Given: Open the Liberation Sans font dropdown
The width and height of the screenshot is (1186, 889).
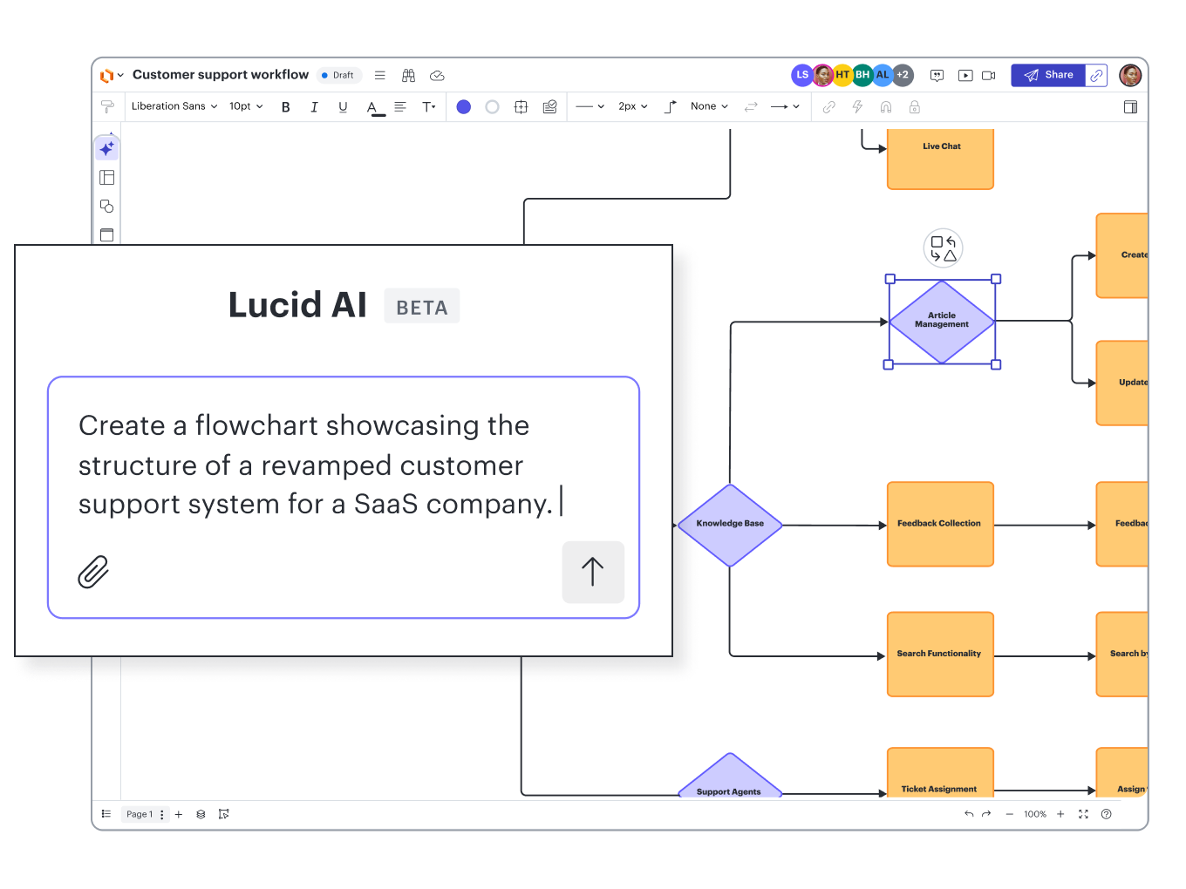Looking at the screenshot, I should [x=174, y=106].
